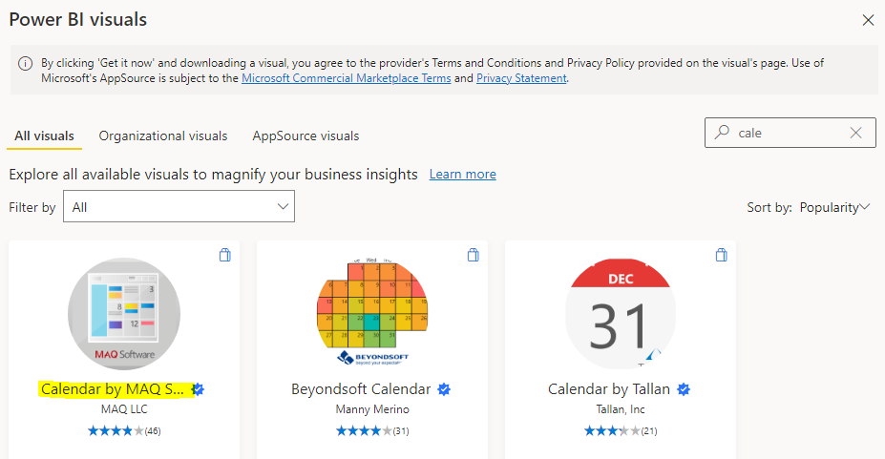
Task: Click the MAQ LLC publisher name
Action: (x=124, y=409)
